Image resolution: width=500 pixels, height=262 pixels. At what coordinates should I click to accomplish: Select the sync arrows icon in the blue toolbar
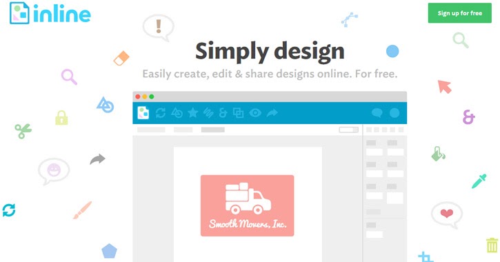coord(161,113)
